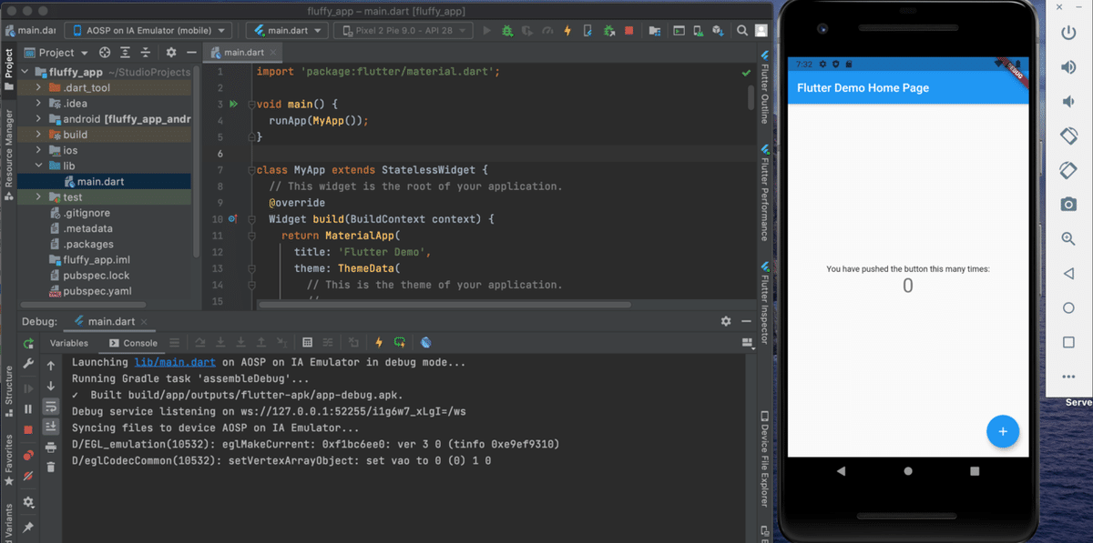Open Project panel gear settings
Screen dimensions: 1093x543
169,53
